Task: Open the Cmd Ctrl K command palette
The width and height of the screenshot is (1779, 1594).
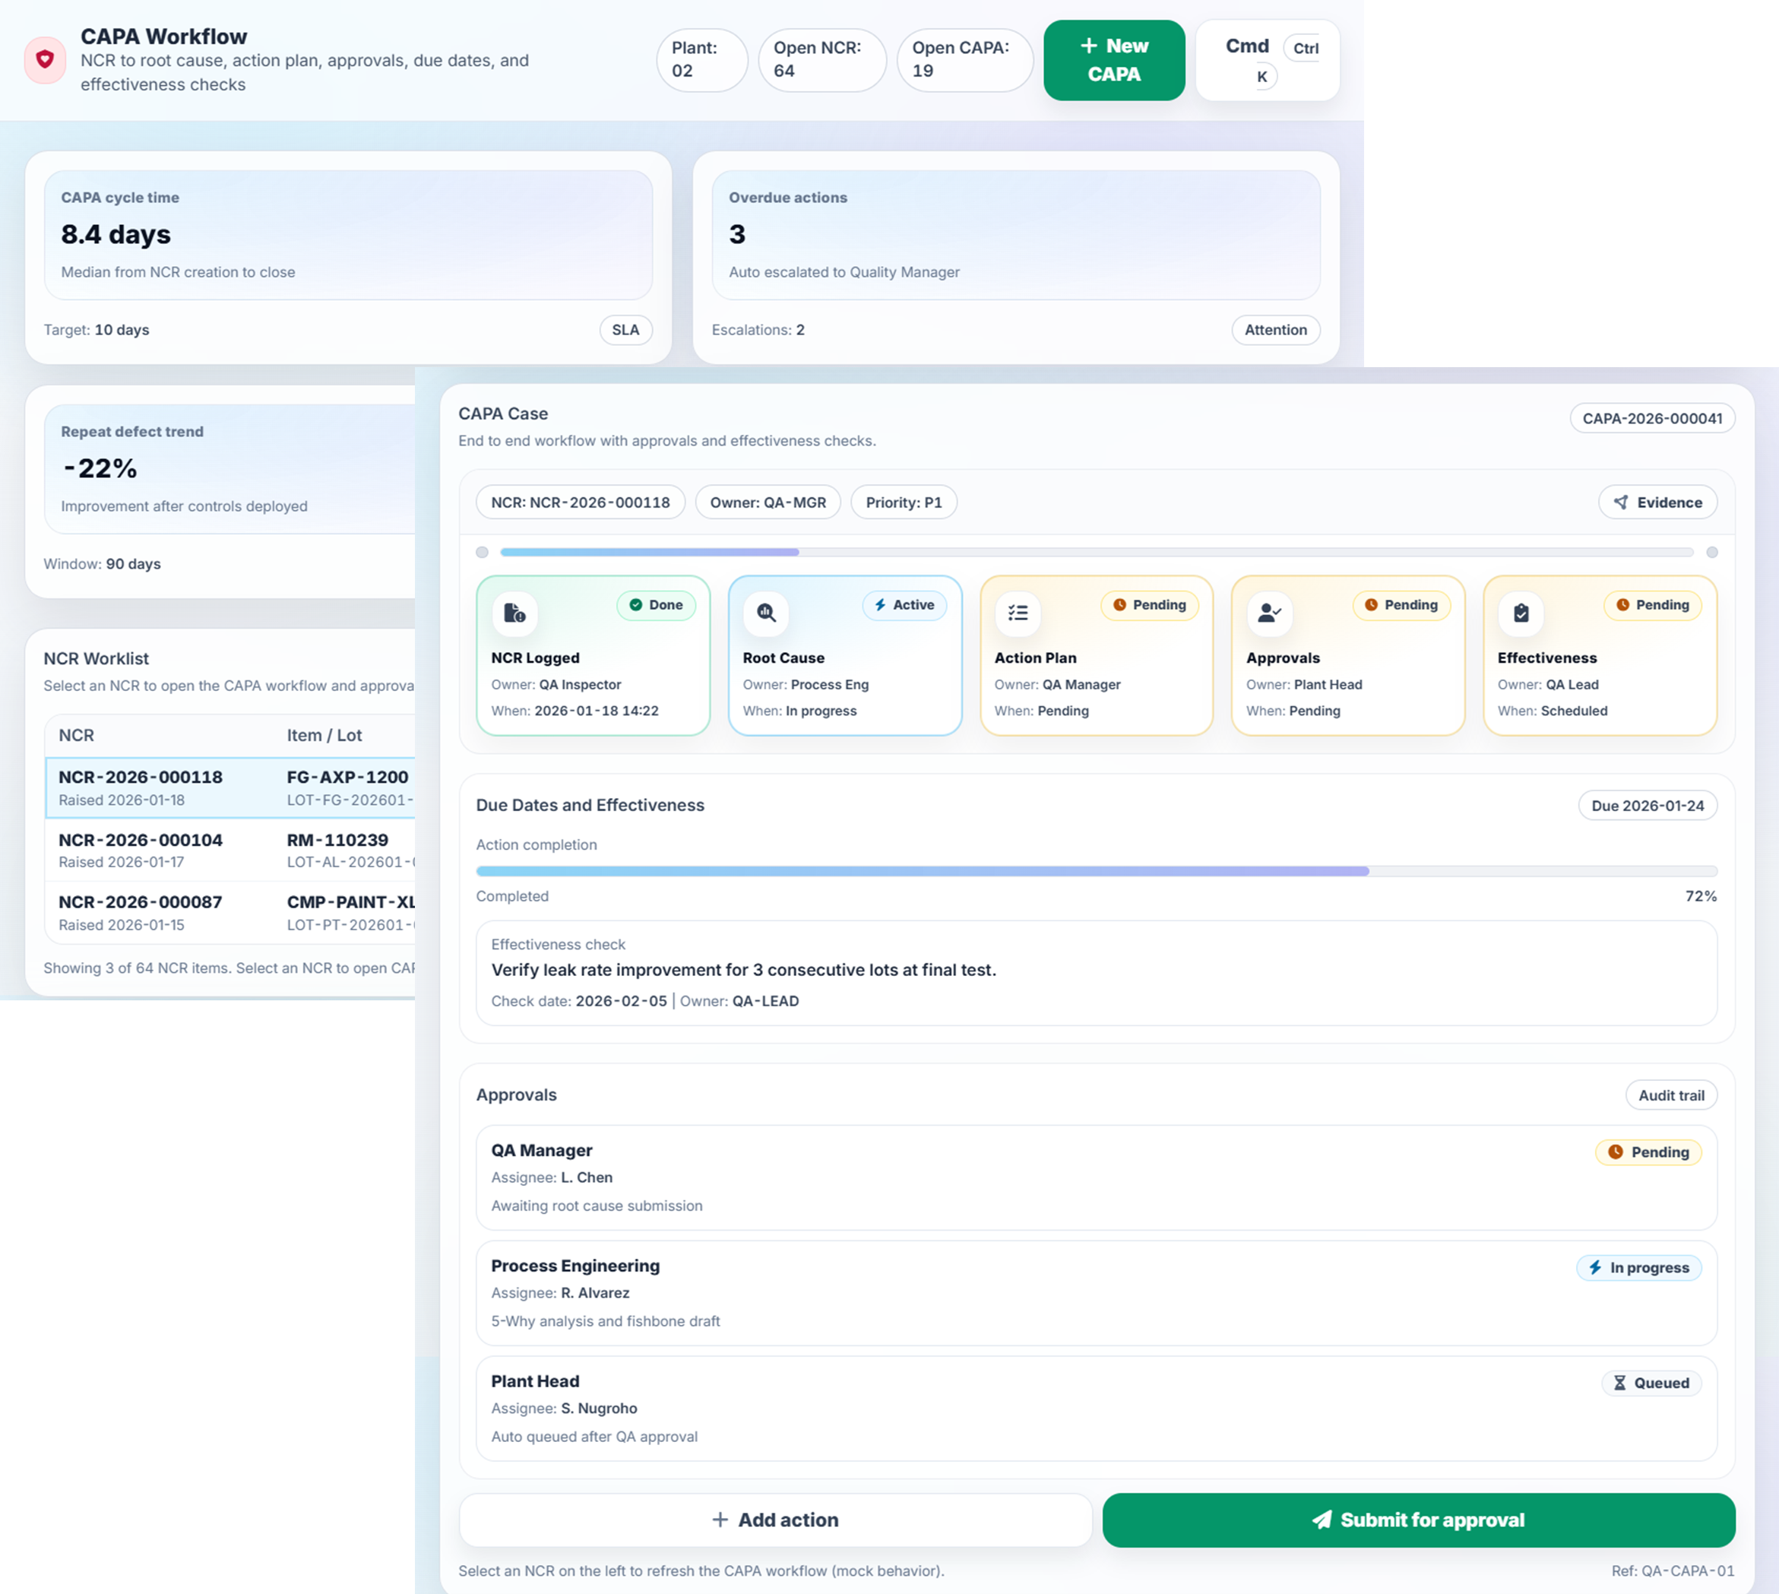Action: [x=1267, y=59]
